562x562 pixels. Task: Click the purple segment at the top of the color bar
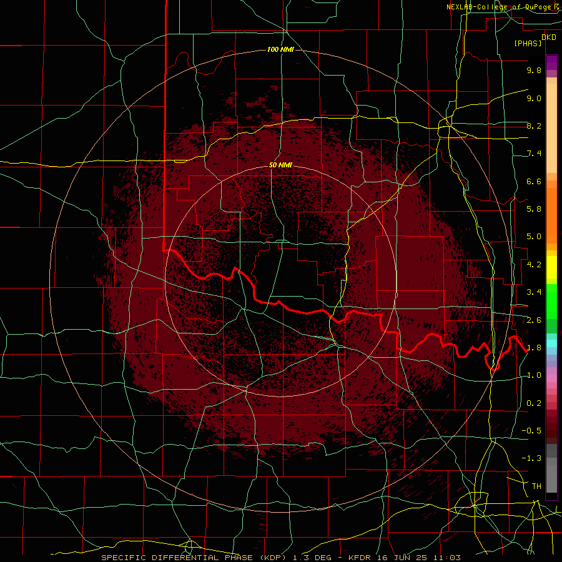coord(551,62)
